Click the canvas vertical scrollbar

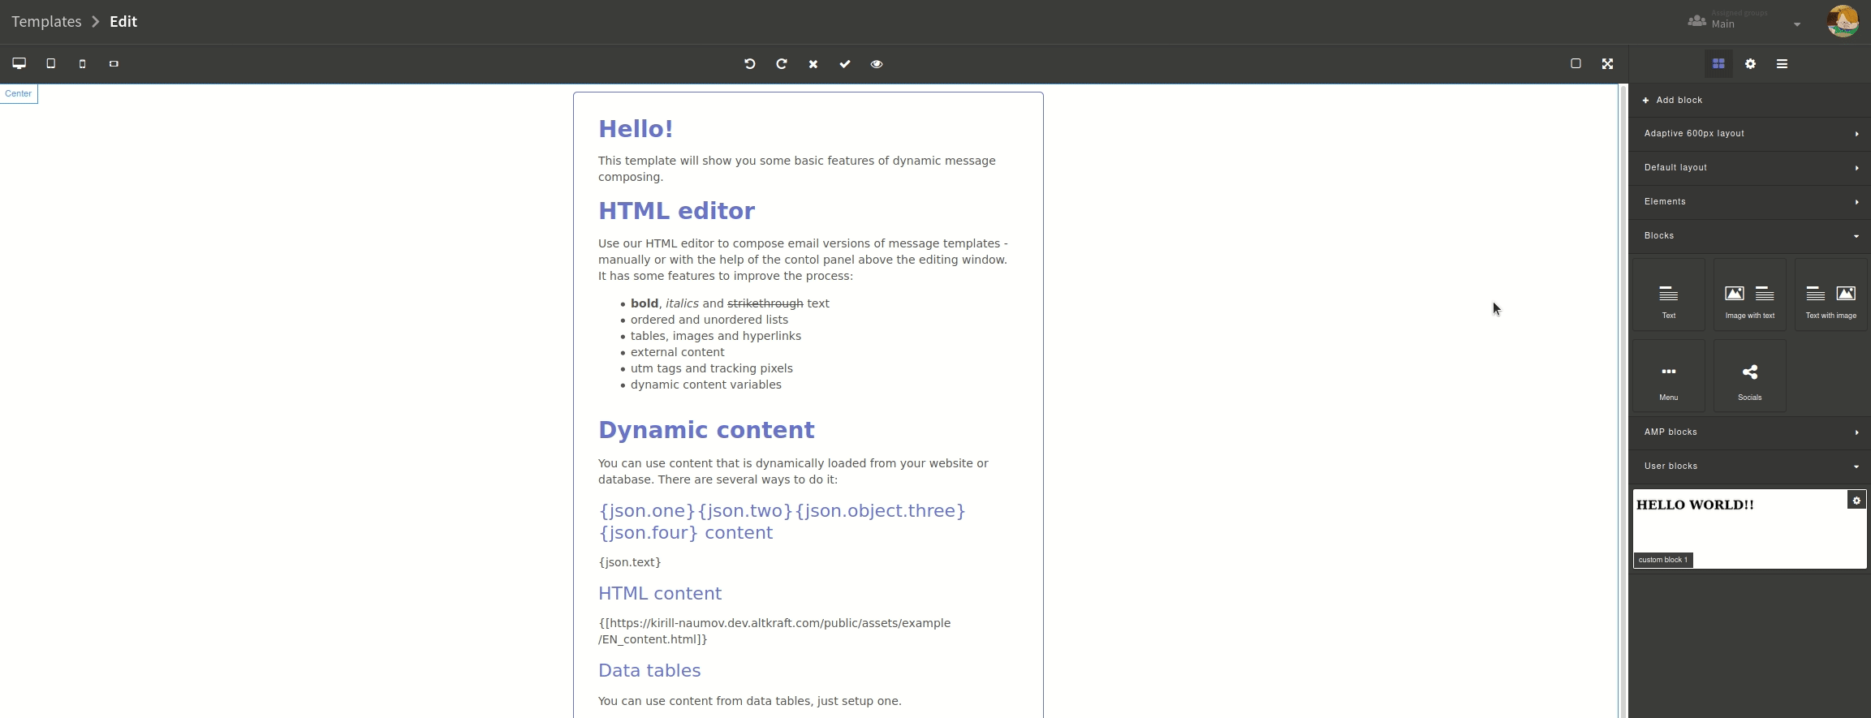click(1623, 401)
